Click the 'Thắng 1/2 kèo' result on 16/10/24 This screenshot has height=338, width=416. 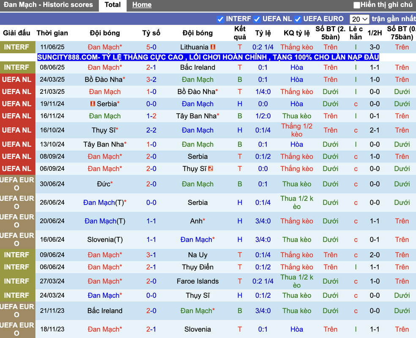coord(297,130)
